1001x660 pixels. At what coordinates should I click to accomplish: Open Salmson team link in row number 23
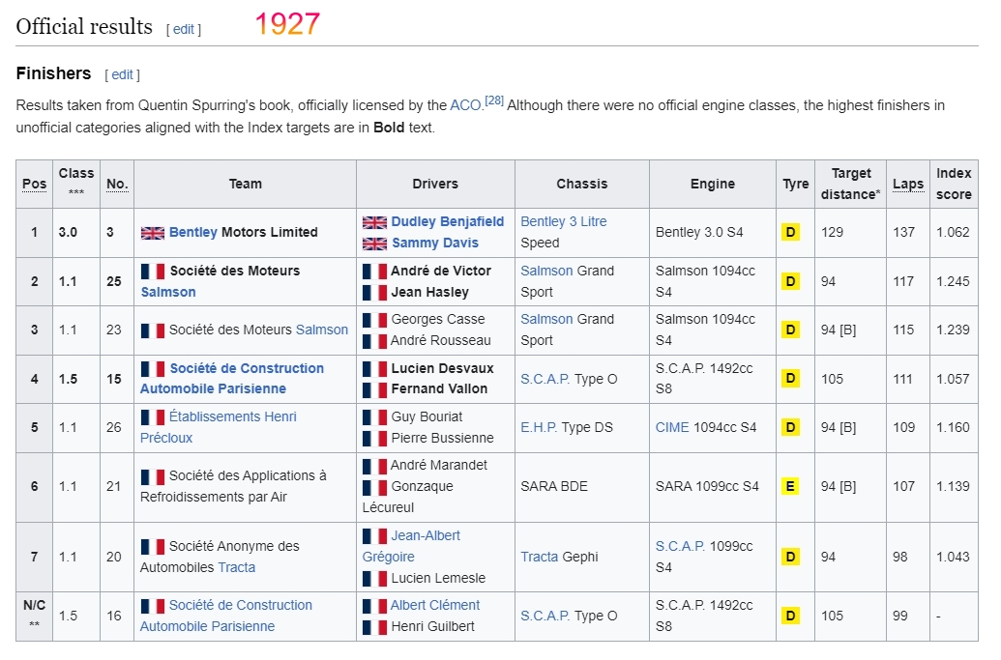coord(322,330)
